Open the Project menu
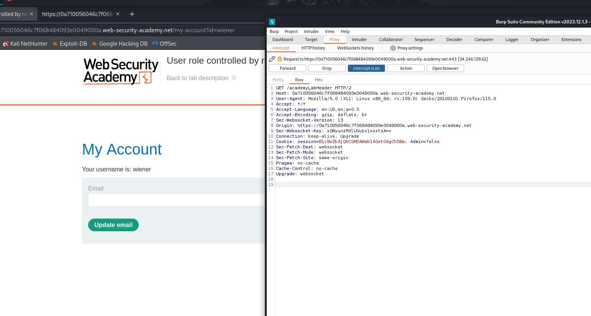591x316 pixels. (291, 31)
